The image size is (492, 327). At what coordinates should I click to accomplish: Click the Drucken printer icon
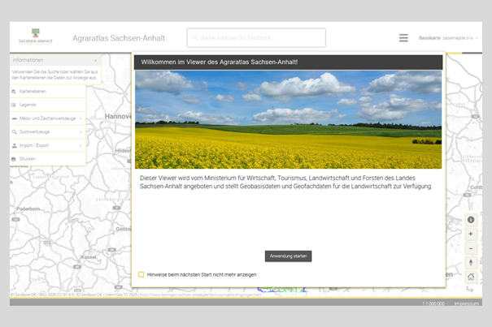[x=14, y=159]
